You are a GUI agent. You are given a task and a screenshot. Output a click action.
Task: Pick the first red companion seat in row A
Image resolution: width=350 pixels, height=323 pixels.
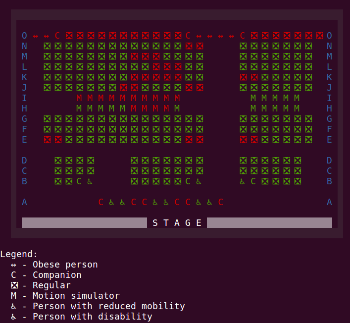(x=101, y=202)
